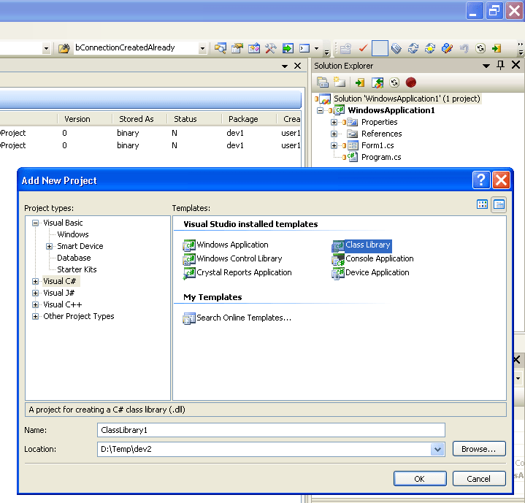Click the door-with-arrow icon at source control toolbar end

[497, 48]
